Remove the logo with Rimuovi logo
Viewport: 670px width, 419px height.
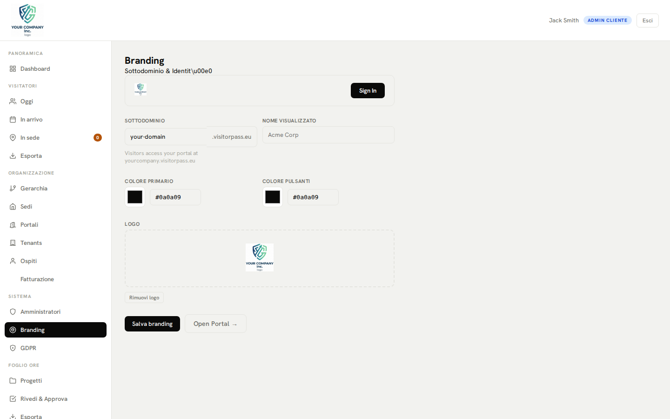point(144,297)
